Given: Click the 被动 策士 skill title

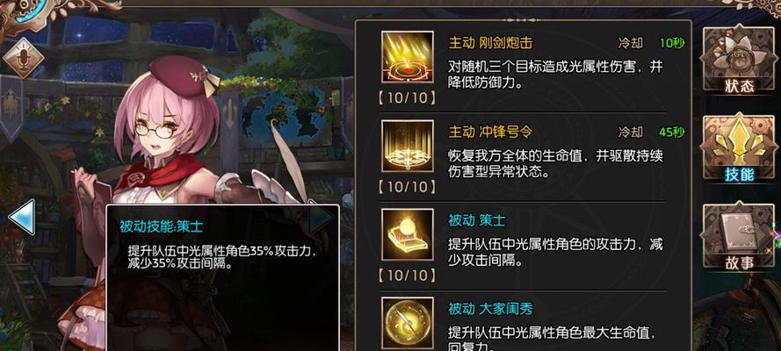Looking at the screenshot, I should 477,220.
